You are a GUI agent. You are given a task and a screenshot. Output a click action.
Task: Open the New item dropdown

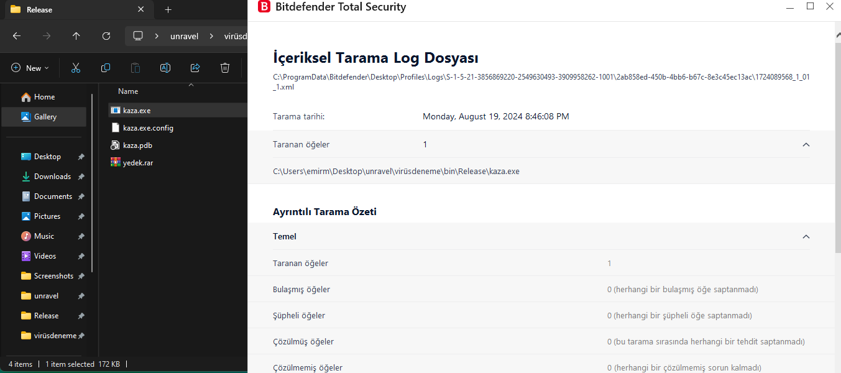30,68
